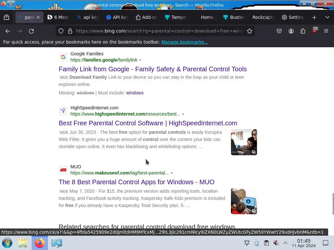Open the tracking protection shield icon
This screenshot has height=250, width=334.
coord(61,31)
